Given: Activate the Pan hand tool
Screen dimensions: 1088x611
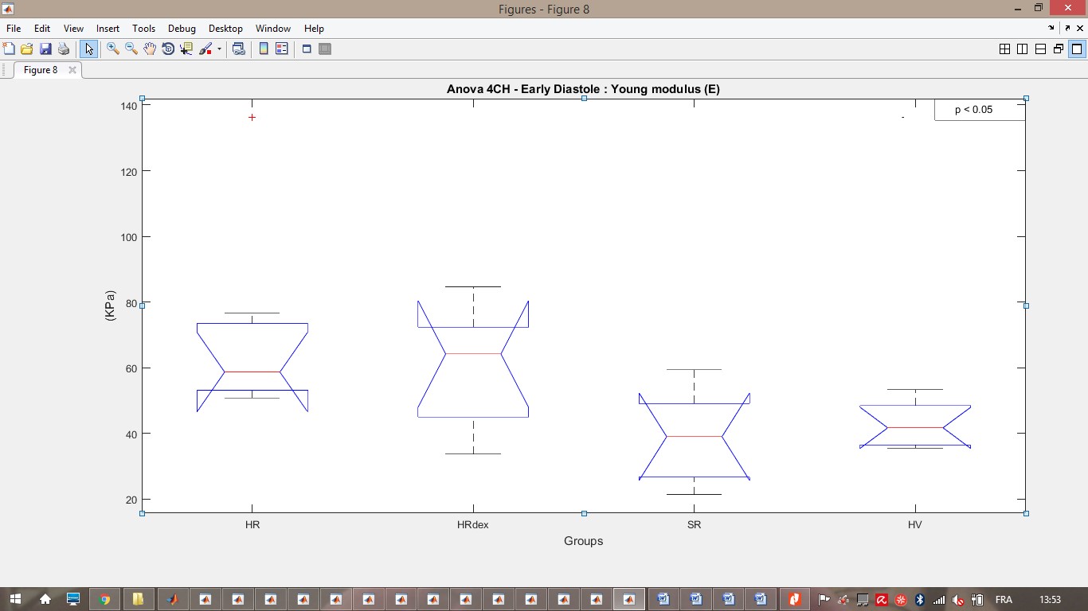Looking at the screenshot, I should coord(150,49).
